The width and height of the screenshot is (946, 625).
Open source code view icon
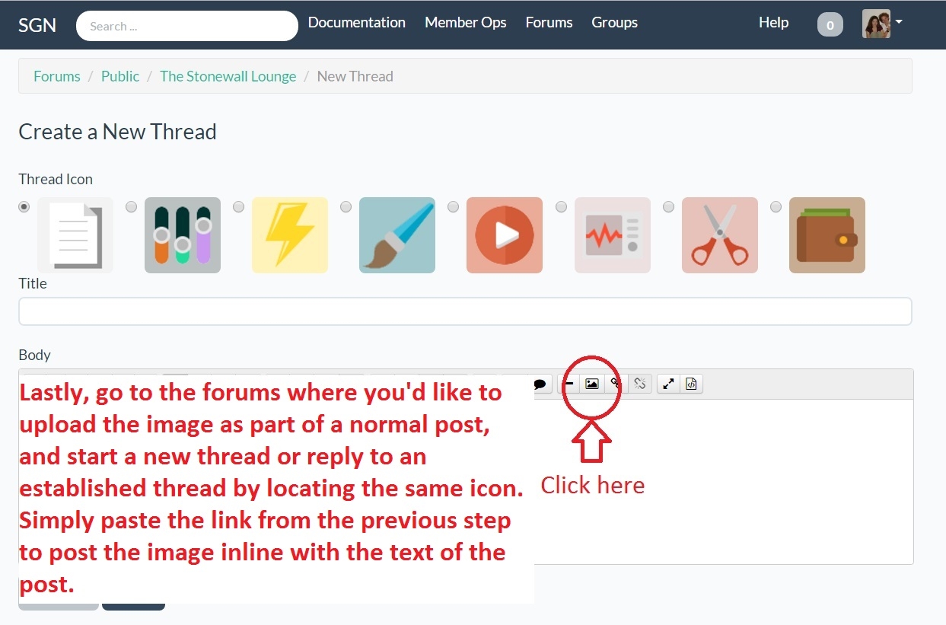pyautogui.click(x=691, y=384)
